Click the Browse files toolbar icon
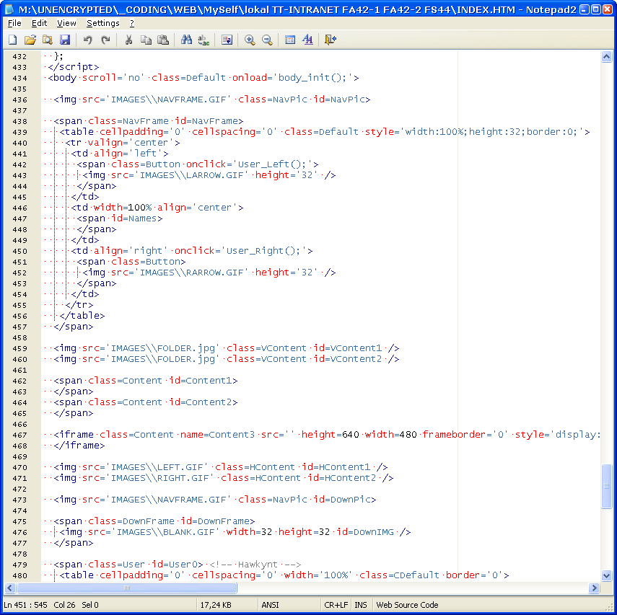This screenshot has height=615, width=617. 47,40
